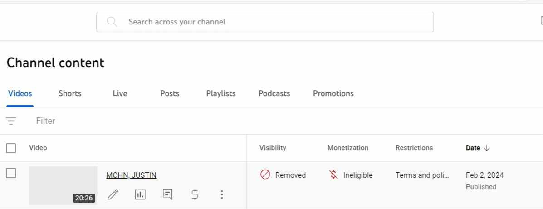
Task: Check the MOHN, JUSTIN video checkbox
Action: click(x=11, y=173)
